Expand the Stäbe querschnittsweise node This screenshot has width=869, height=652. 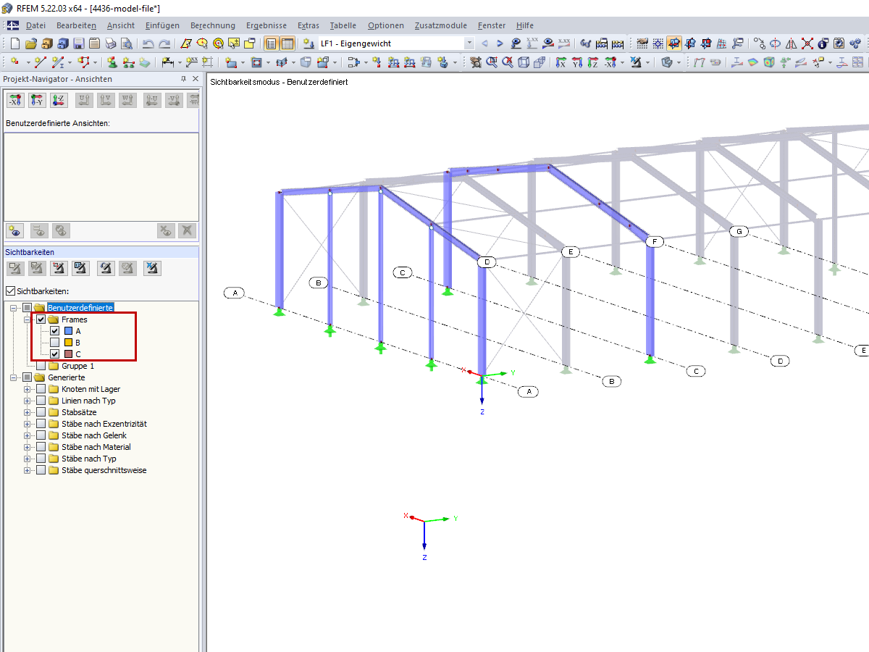pyautogui.click(x=28, y=470)
